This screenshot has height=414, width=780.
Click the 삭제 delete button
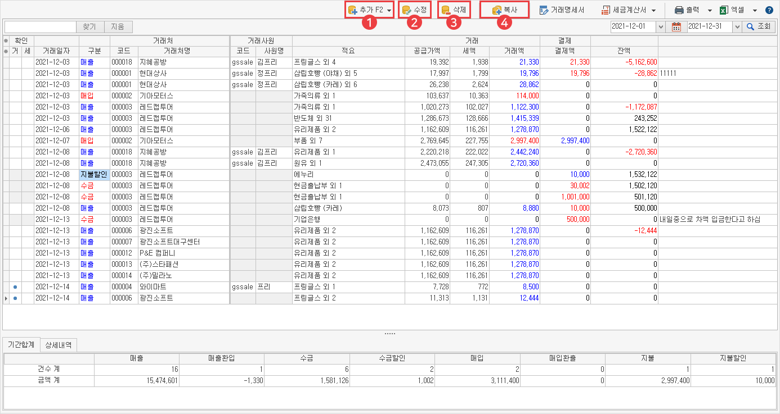[x=454, y=10]
